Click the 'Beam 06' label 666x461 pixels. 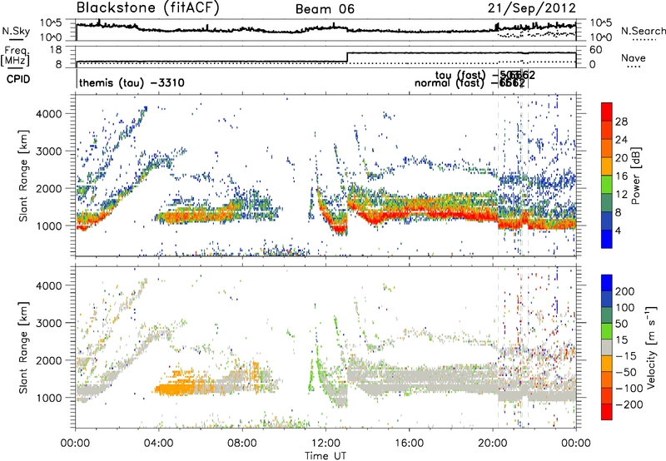coord(325,9)
